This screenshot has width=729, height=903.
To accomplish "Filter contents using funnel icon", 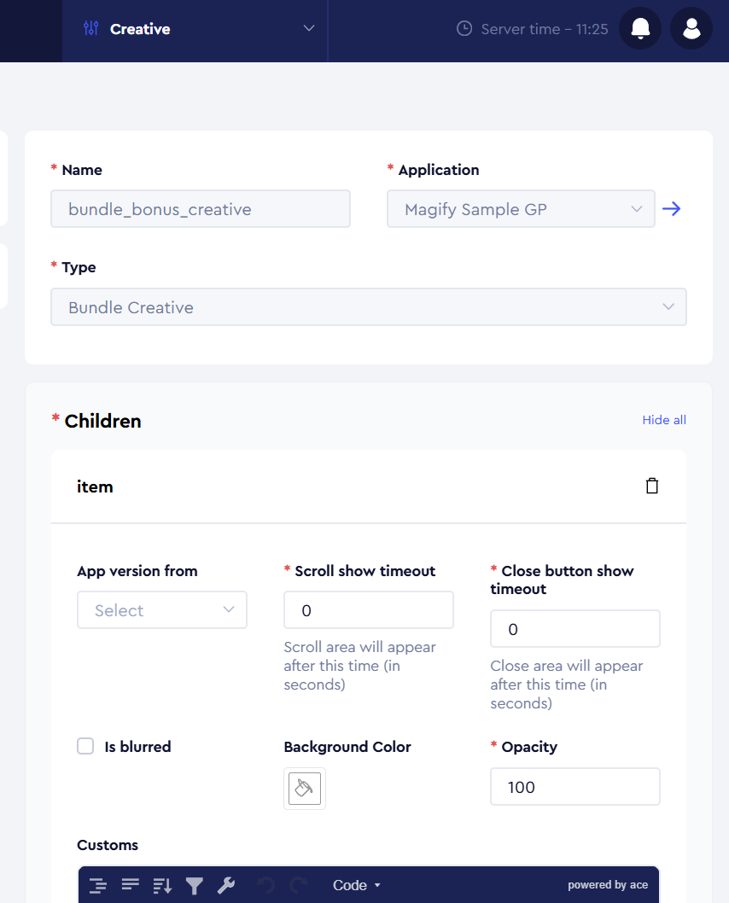I will [x=195, y=885].
